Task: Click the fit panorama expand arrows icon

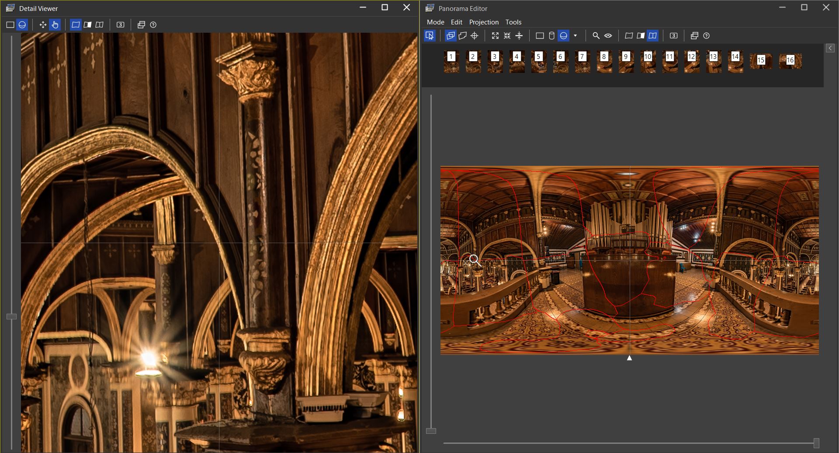Action: point(495,36)
